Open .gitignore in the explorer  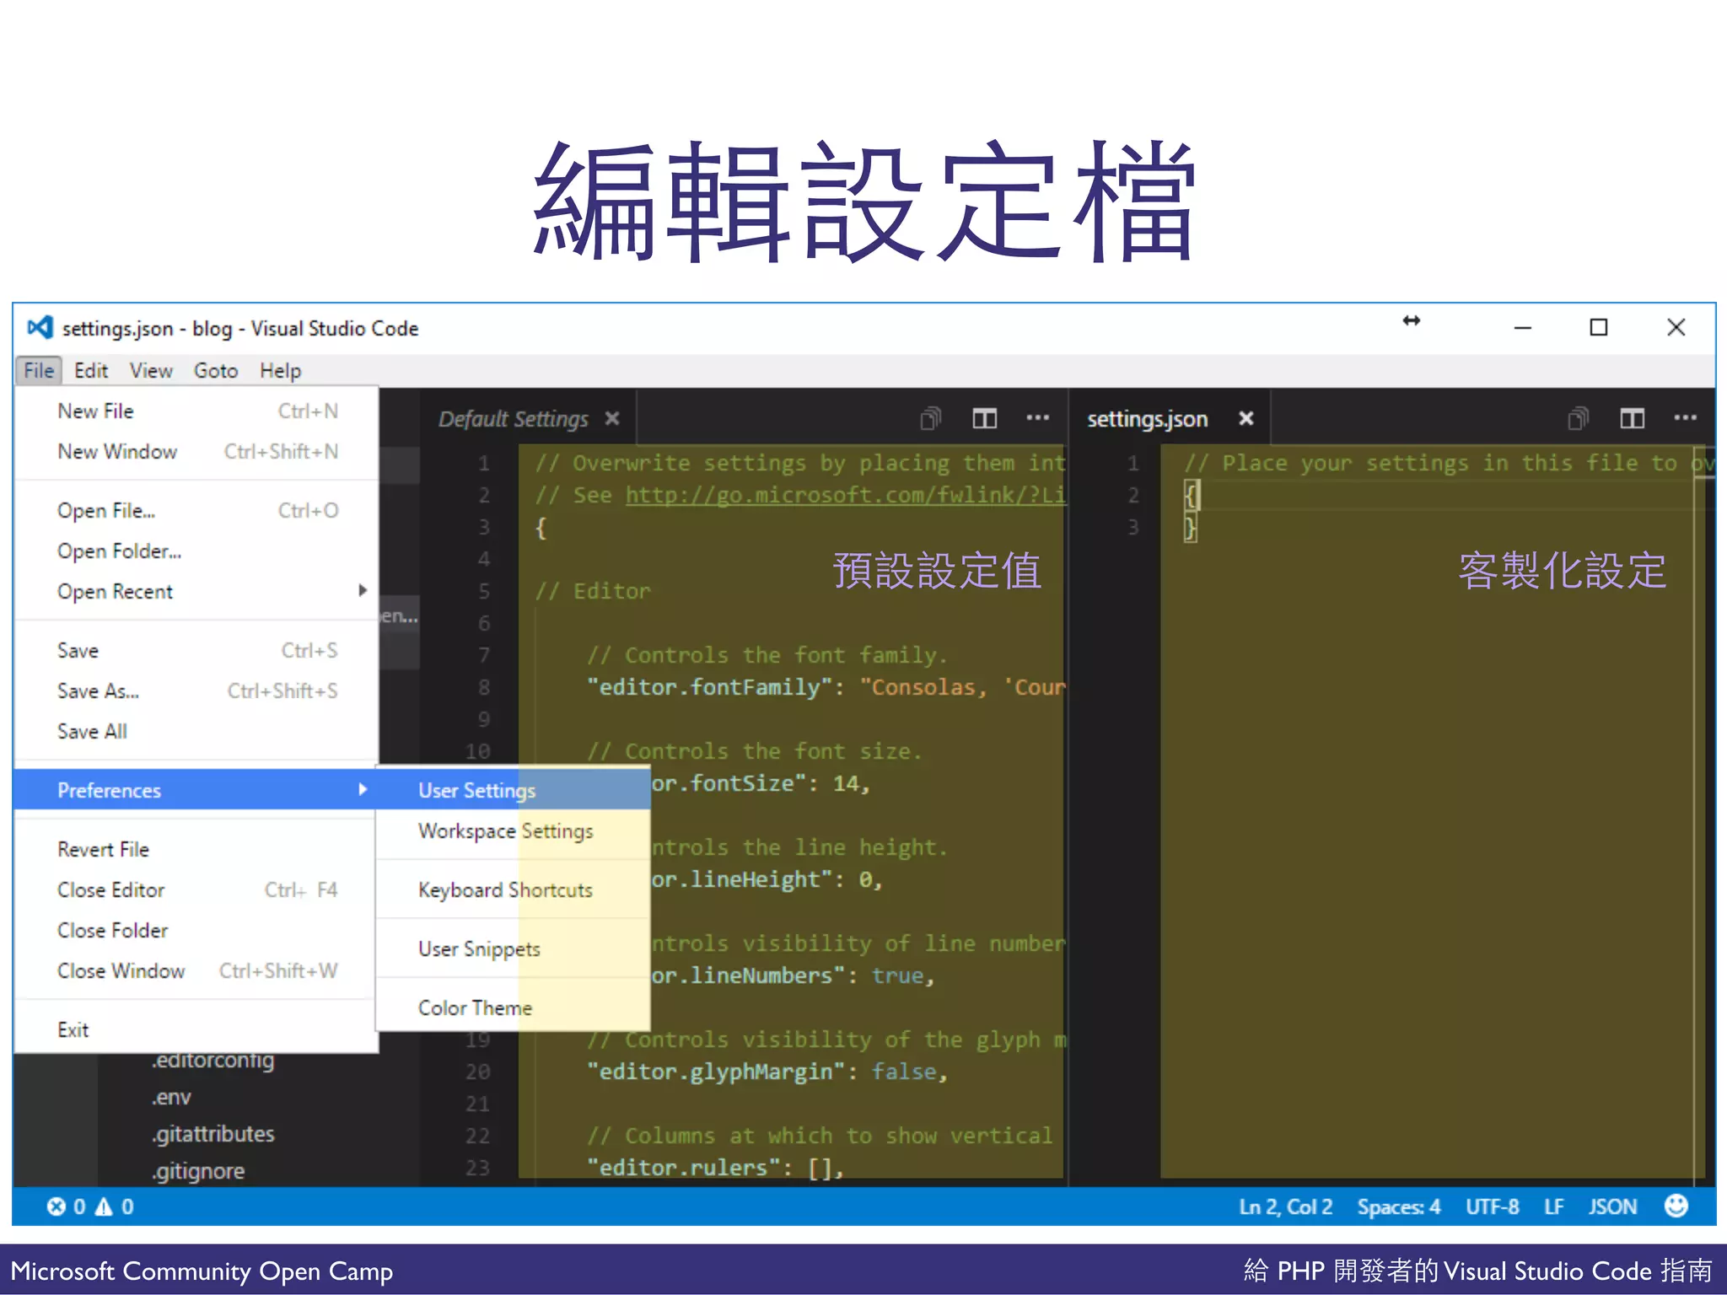[x=198, y=1171]
